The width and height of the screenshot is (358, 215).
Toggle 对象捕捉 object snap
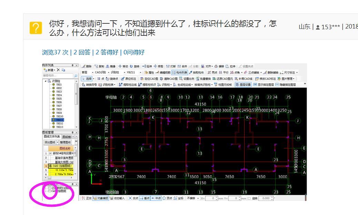(101, 198)
